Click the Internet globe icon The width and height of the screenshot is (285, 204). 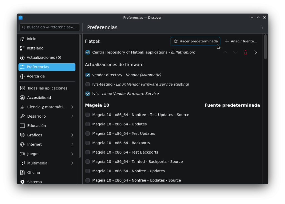pos(22,144)
